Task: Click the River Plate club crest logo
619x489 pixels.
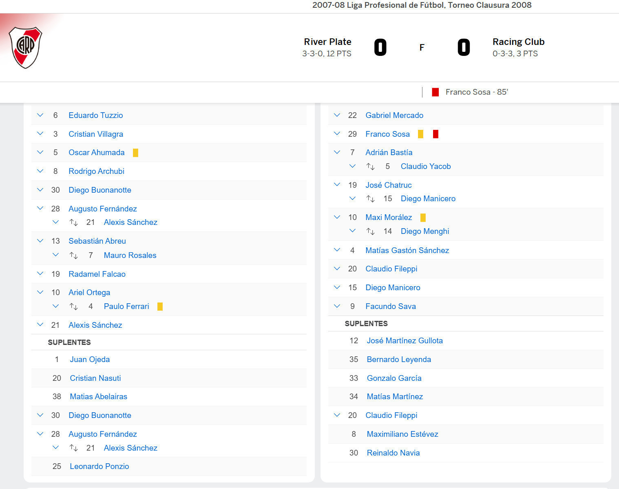Action: tap(25, 47)
